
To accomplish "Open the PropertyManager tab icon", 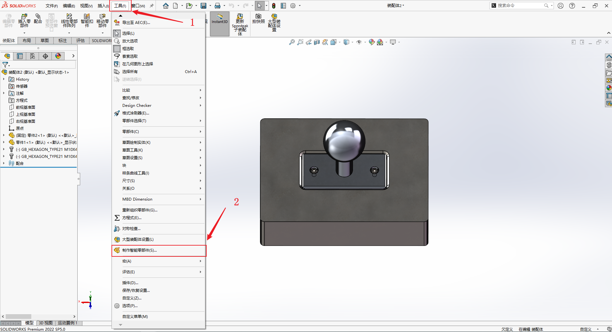I will pos(20,56).
